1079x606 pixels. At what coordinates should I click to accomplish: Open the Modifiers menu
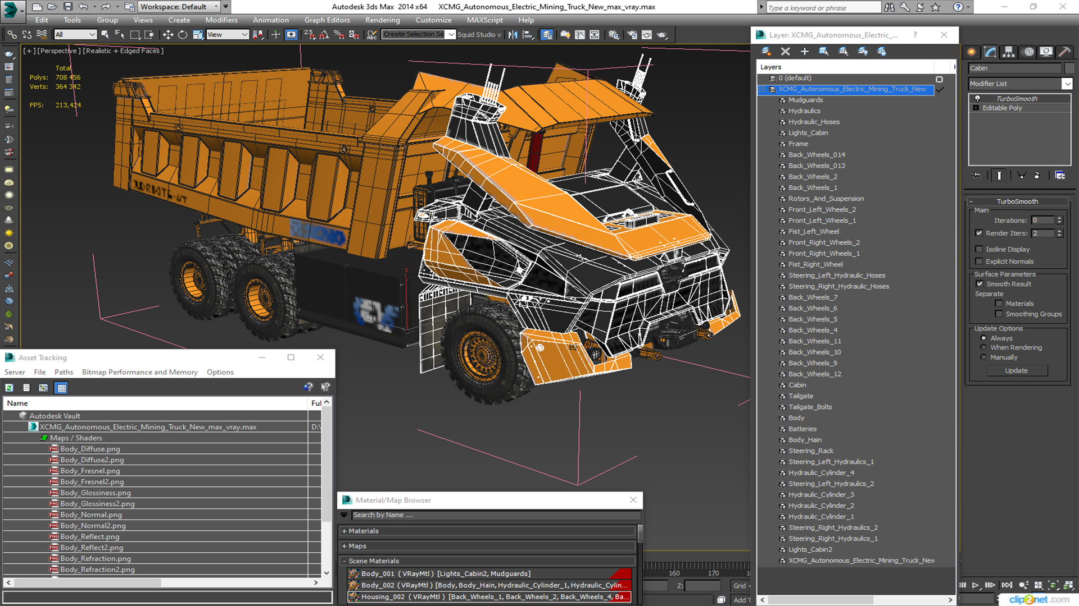pyautogui.click(x=221, y=20)
